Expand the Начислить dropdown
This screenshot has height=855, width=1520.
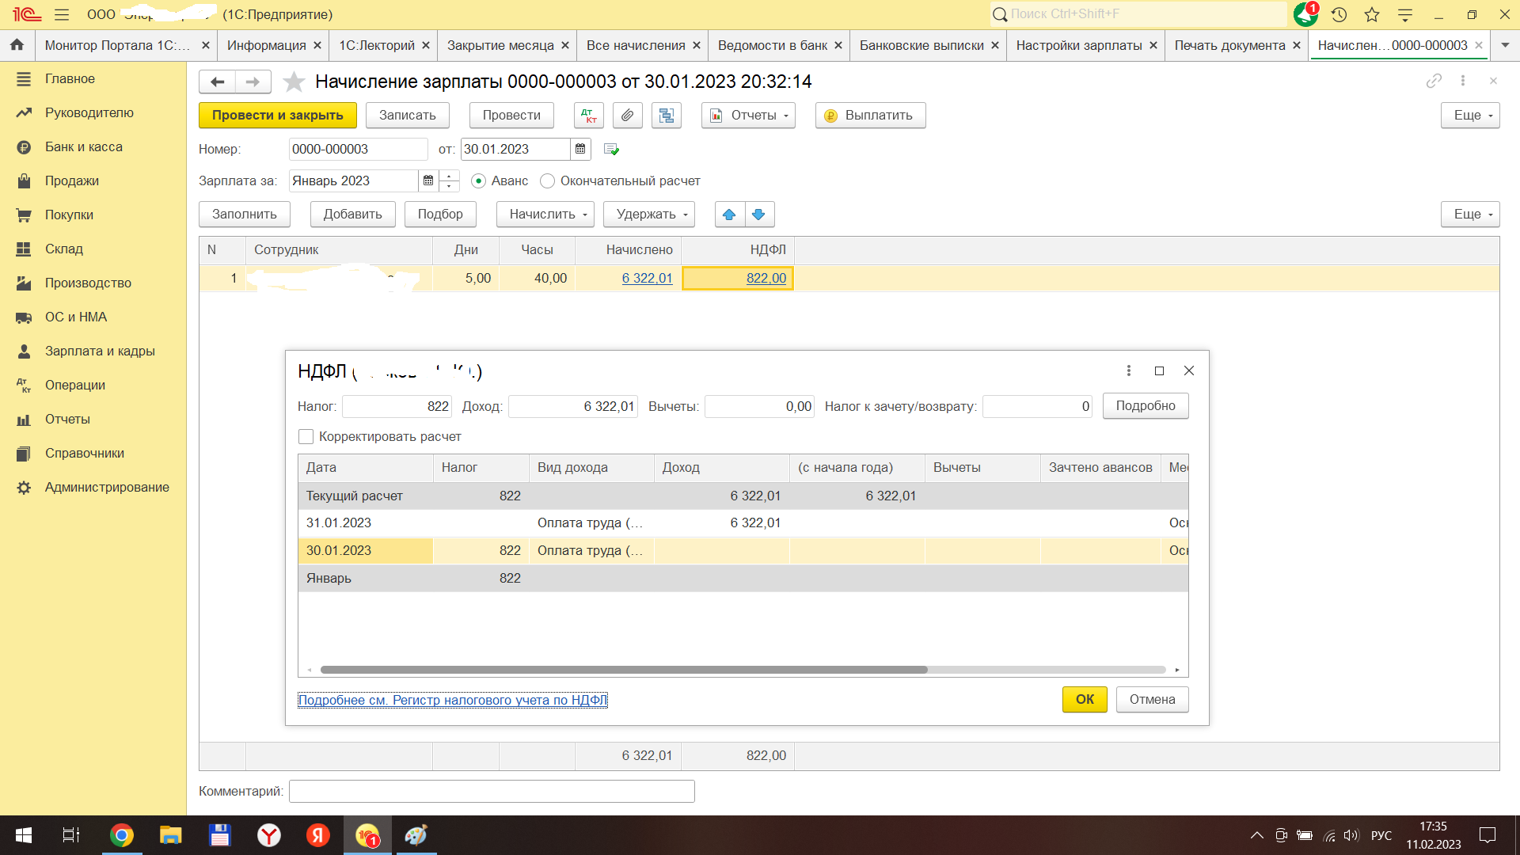click(545, 215)
